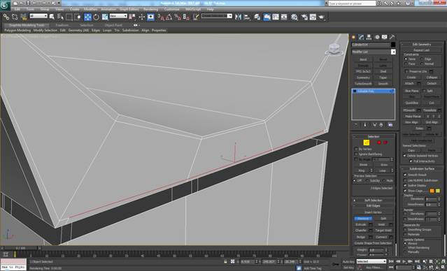The width and height of the screenshot is (447, 271).
Task: Click the Mirror tool icon
Action: point(238,17)
